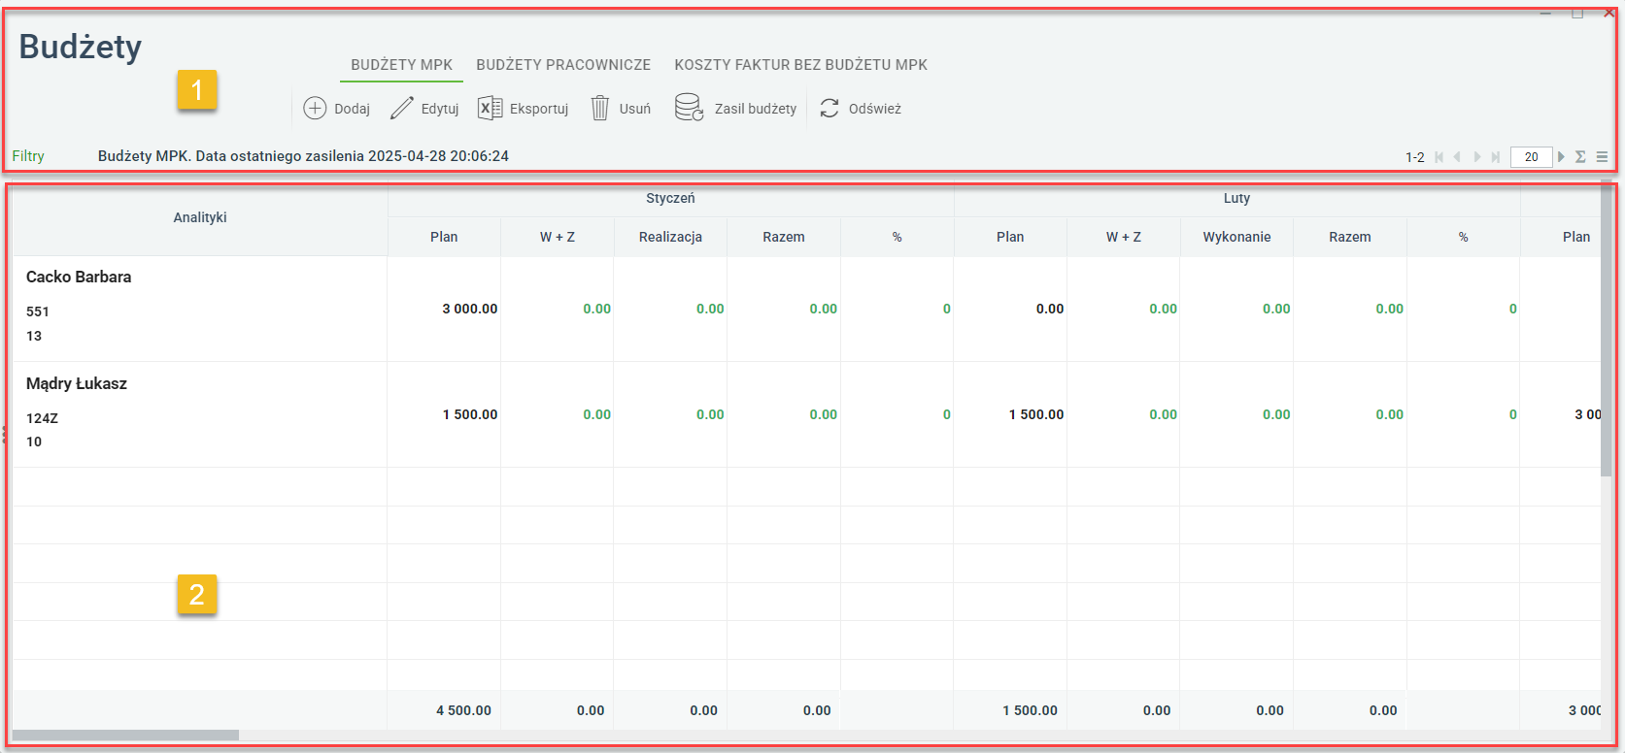The height and width of the screenshot is (753, 1625).
Task: Export to Excel with Eksportuj icon
Action: point(490,108)
